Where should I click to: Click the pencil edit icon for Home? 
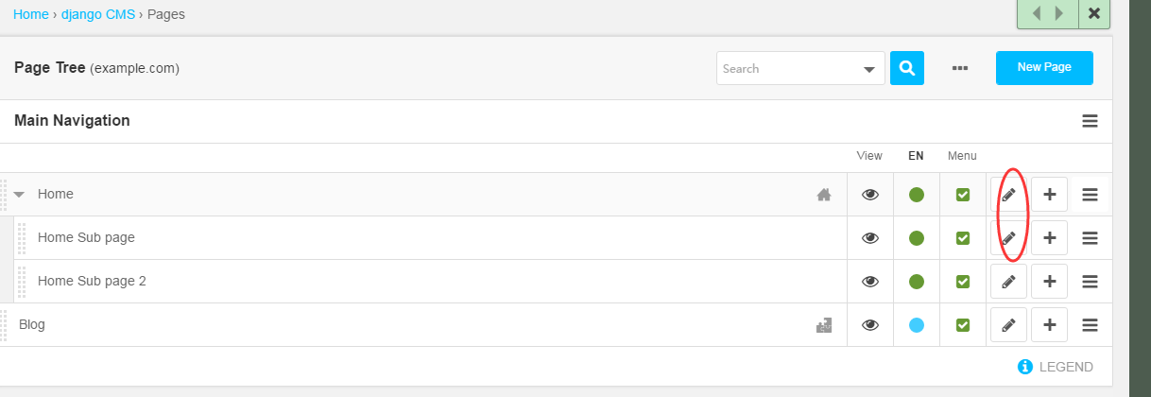point(1008,195)
